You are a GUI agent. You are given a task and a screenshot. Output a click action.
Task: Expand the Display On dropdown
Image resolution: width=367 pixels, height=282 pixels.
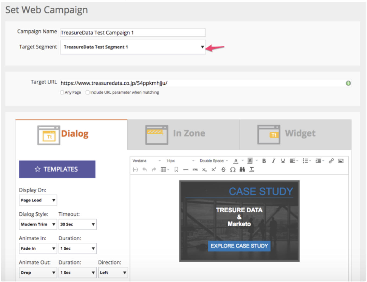click(38, 200)
